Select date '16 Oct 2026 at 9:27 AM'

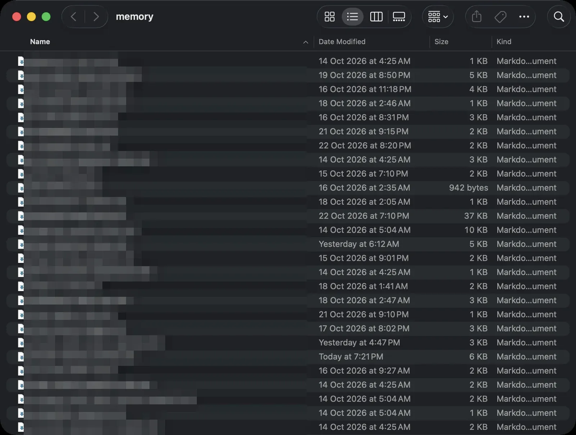pyautogui.click(x=364, y=371)
